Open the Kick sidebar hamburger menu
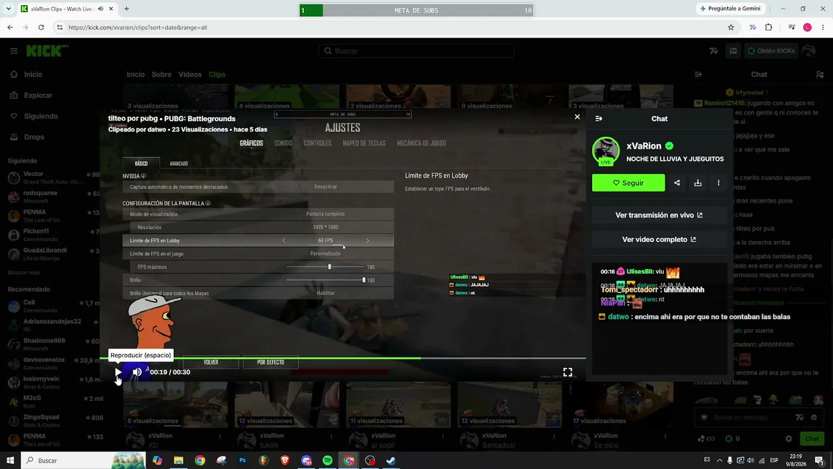833x469 pixels. tap(14, 51)
